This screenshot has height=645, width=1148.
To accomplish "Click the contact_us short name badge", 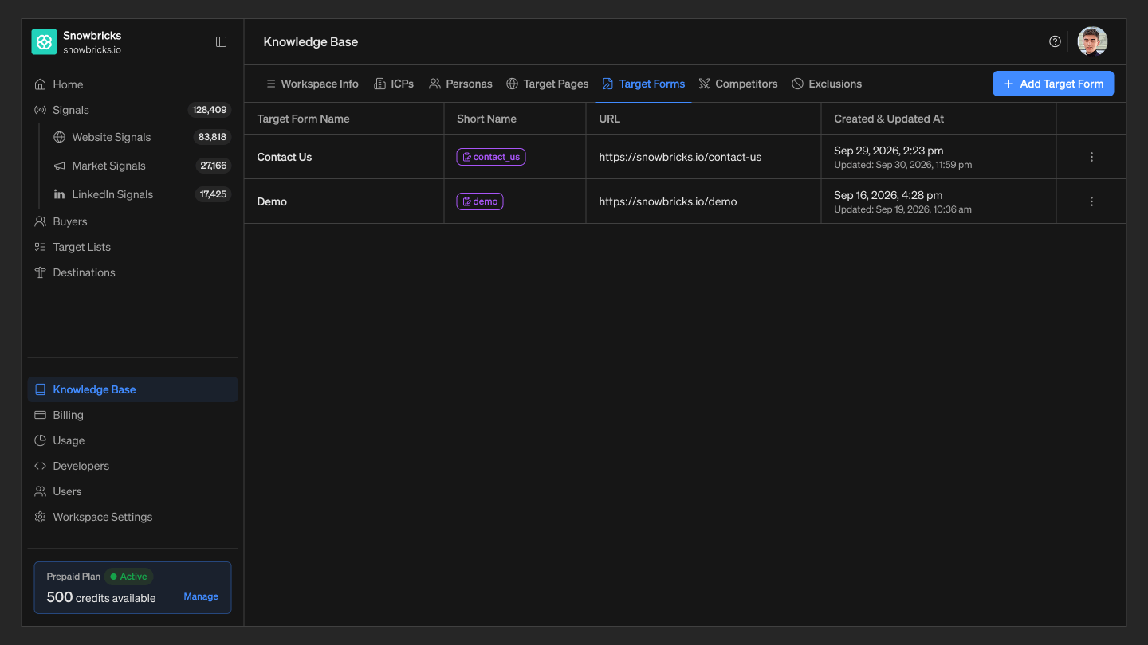I will (491, 157).
